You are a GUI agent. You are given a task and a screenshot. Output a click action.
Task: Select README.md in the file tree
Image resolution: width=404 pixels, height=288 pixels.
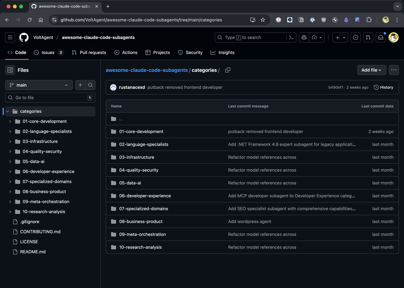(x=33, y=252)
